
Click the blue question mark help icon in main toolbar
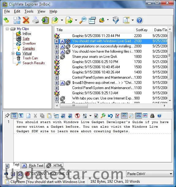pos(139,20)
